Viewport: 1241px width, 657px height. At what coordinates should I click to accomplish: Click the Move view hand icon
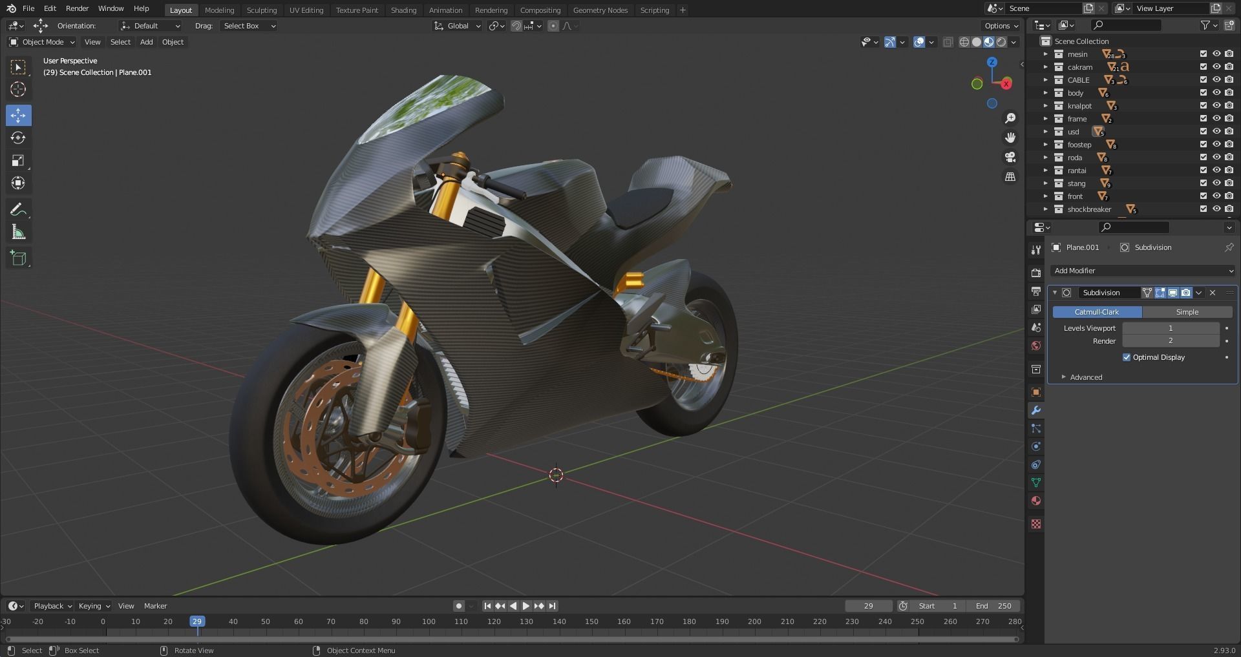[x=1010, y=138]
